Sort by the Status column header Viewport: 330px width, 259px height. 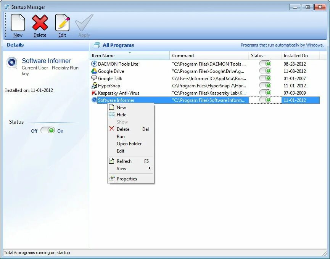click(265, 56)
